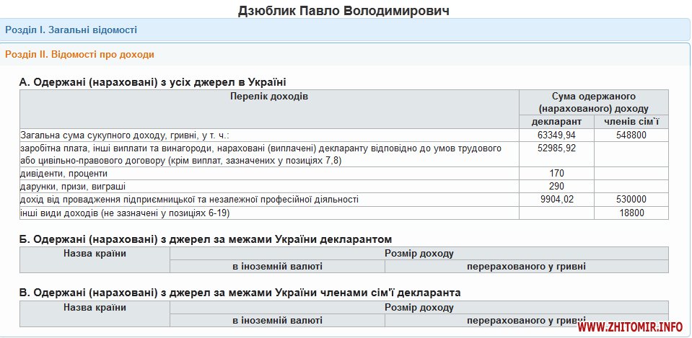
Task: Click the family entrepreneurial income value 530000
Action: 631,200
